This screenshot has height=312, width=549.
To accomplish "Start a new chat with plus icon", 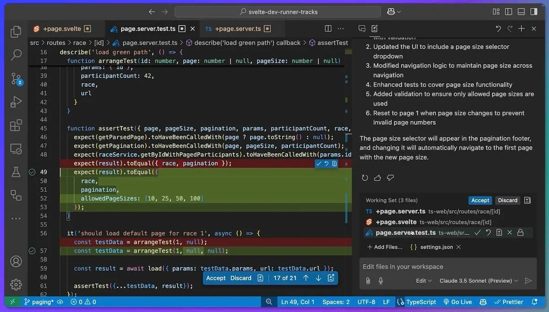I will click(x=521, y=28).
